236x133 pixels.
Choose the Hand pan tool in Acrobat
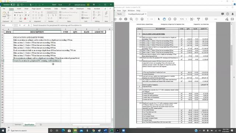[x=164, y=19]
